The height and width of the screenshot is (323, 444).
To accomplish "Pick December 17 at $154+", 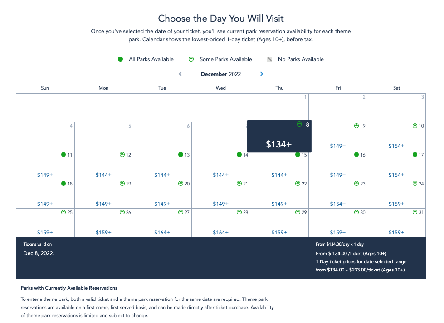I will pos(396,166).
